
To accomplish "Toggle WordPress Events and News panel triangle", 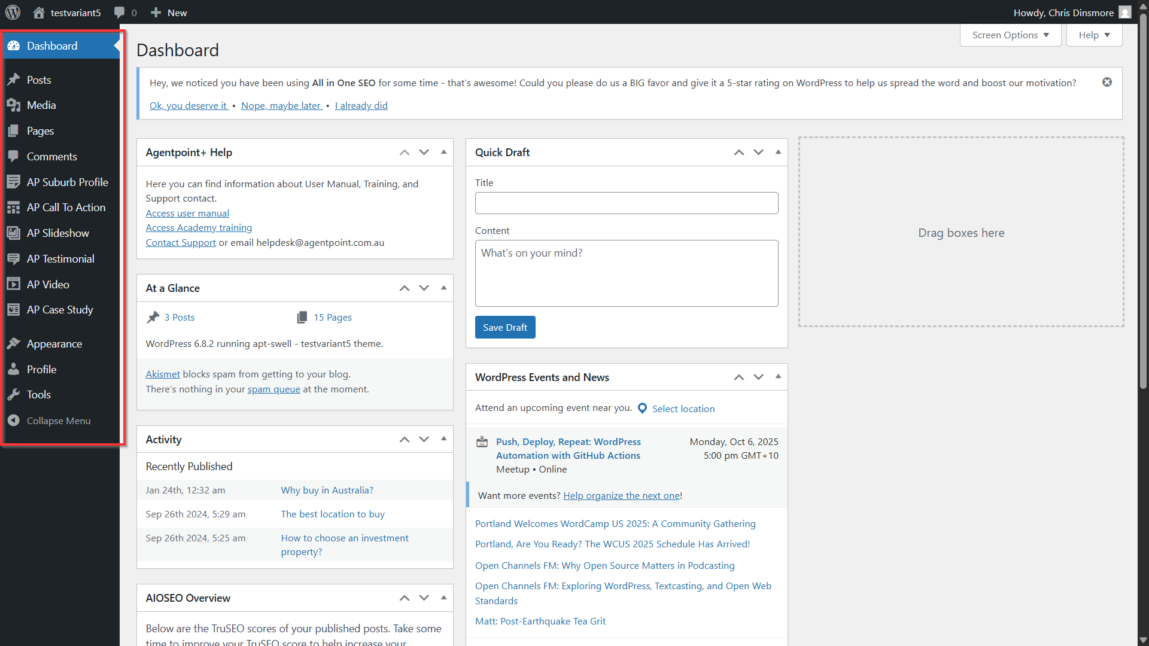I will tap(778, 377).
